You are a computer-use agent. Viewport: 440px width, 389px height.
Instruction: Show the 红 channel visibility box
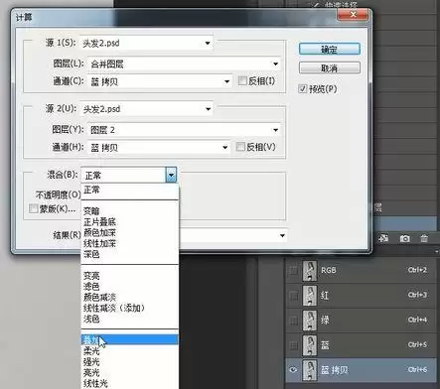coord(293,296)
